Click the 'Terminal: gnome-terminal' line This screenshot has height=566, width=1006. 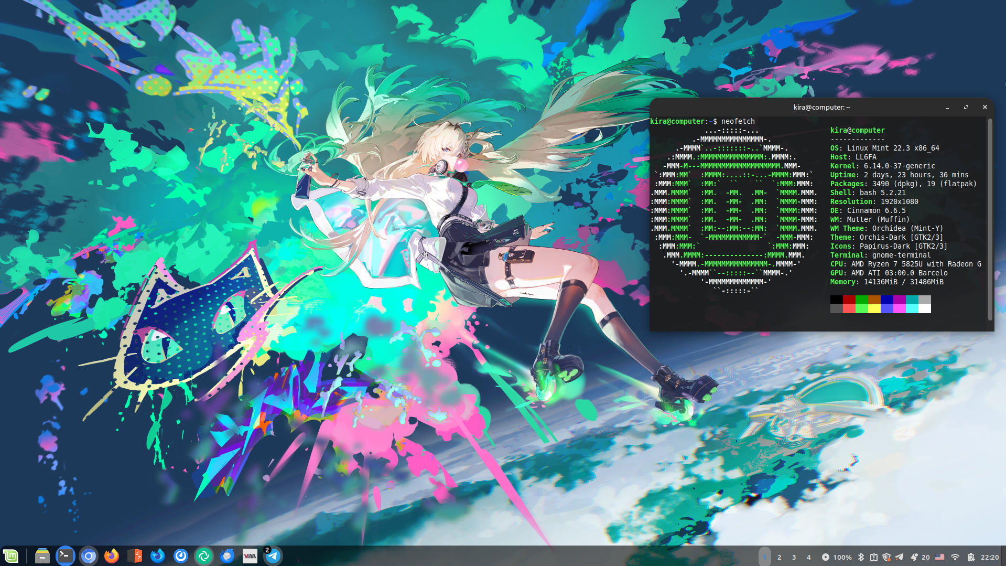(881, 255)
